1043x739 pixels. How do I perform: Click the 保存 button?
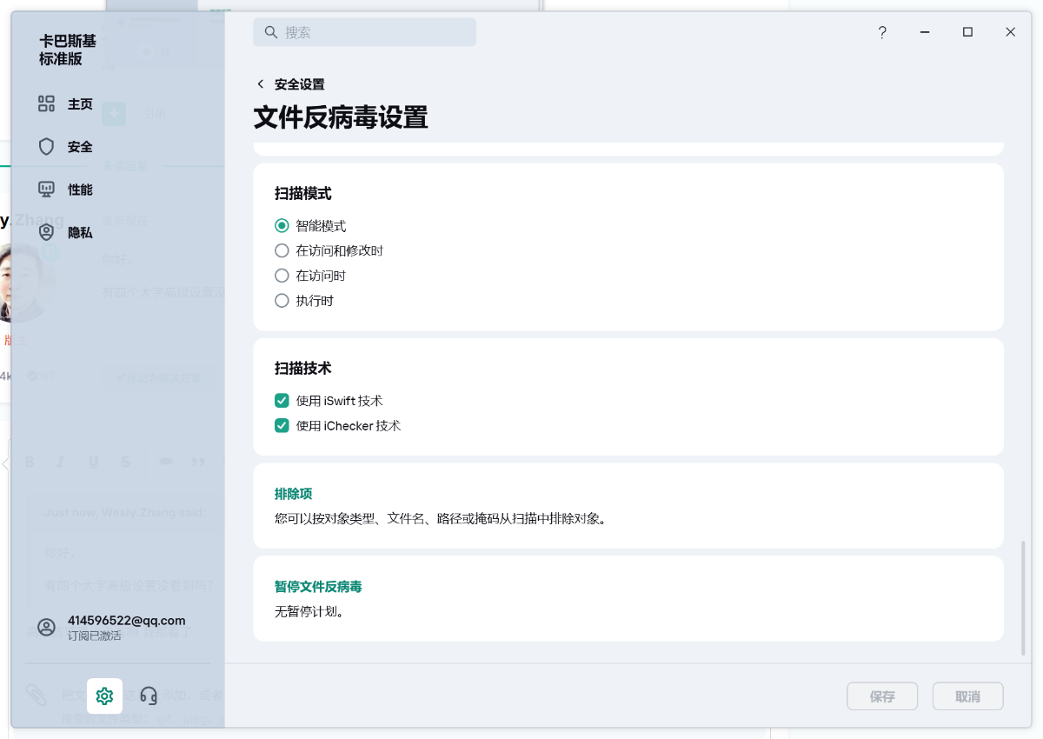pyautogui.click(x=882, y=696)
